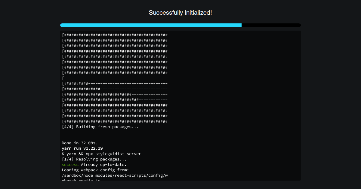Select the '$ yarn && npx styleguidist server' command
The image size is (361, 189).
tap(101, 154)
